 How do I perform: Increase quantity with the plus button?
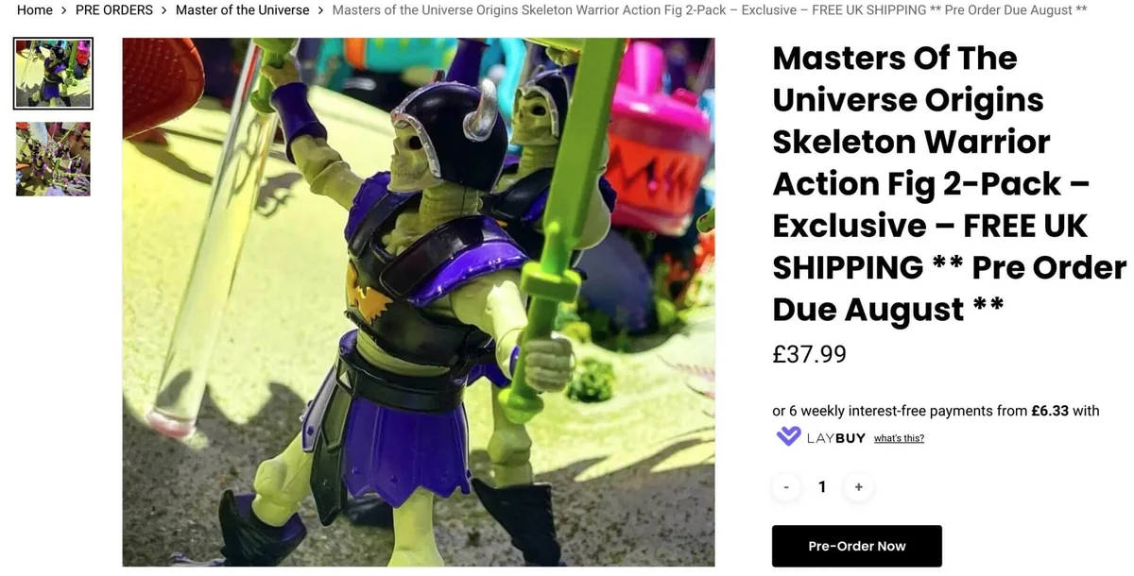coord(858,487)
